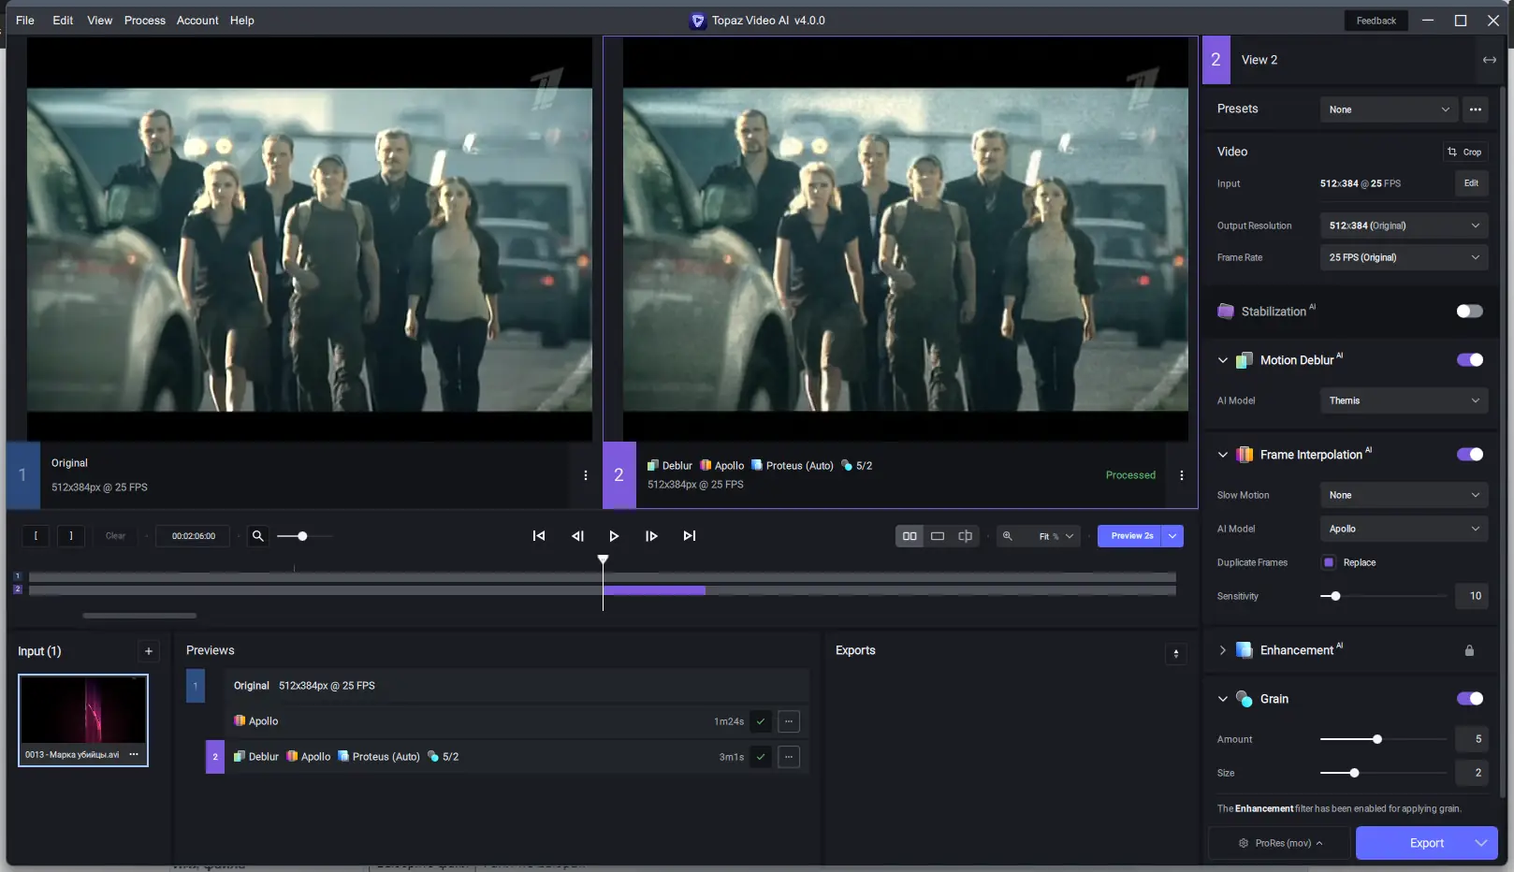Open the Edit menu

(63, 21)
